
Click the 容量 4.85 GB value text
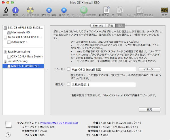click(121, 123)
